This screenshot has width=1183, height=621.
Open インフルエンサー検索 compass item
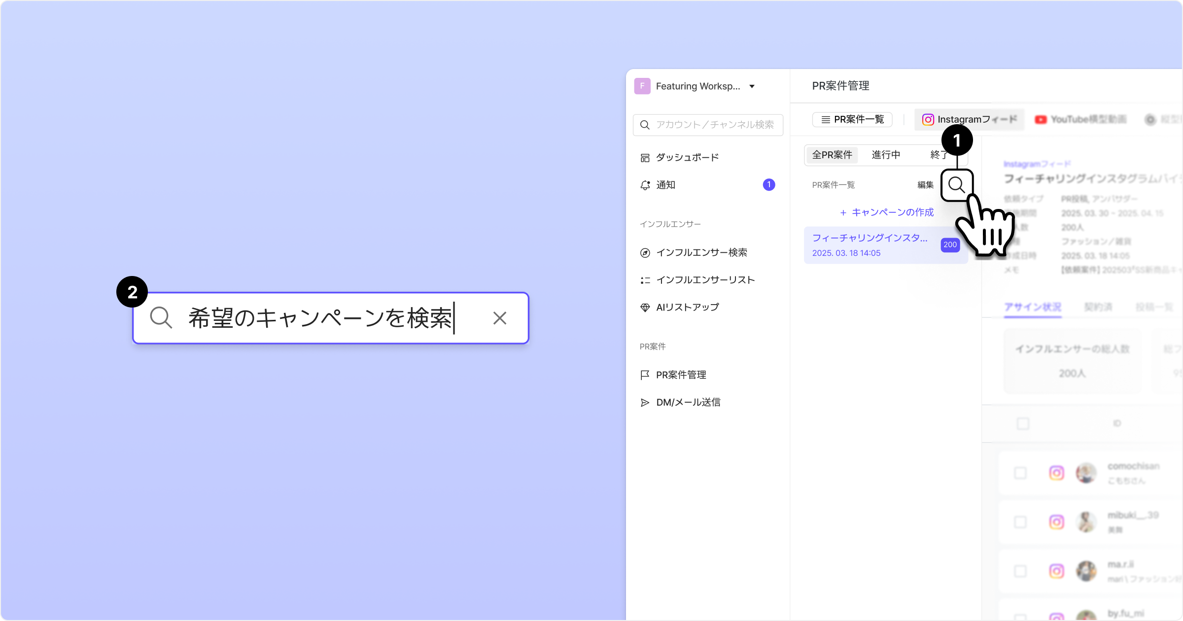(701, 252)
